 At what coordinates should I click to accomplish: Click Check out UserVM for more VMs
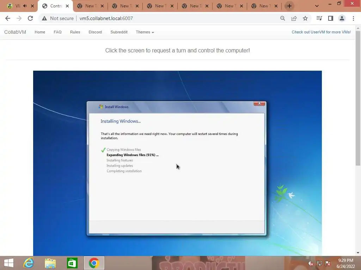(321, 32)
